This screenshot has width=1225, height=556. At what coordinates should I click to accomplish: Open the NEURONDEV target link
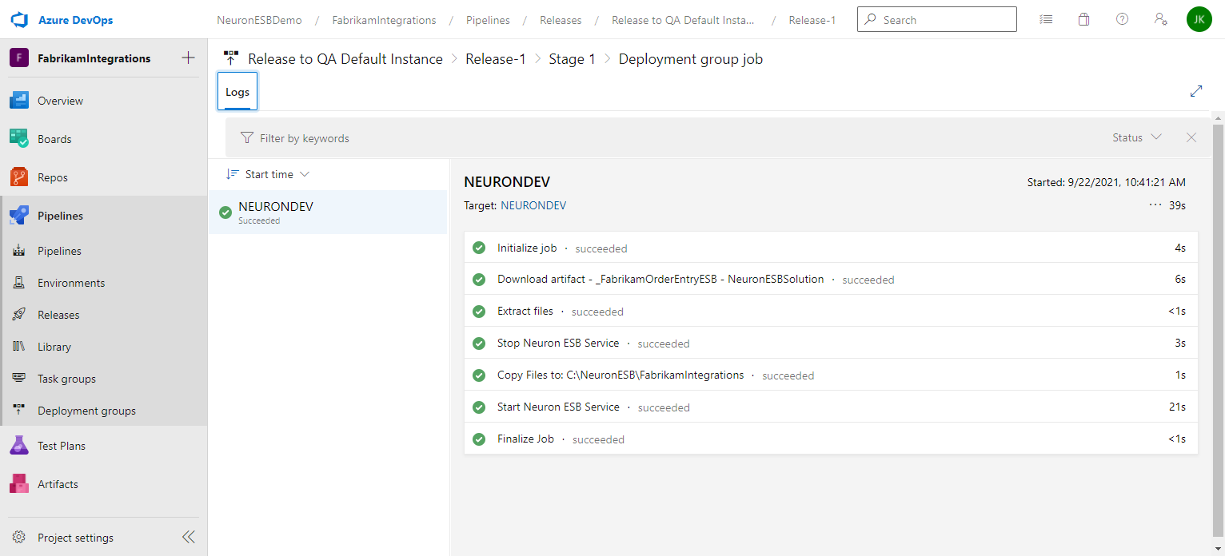[x=533, y=205]
